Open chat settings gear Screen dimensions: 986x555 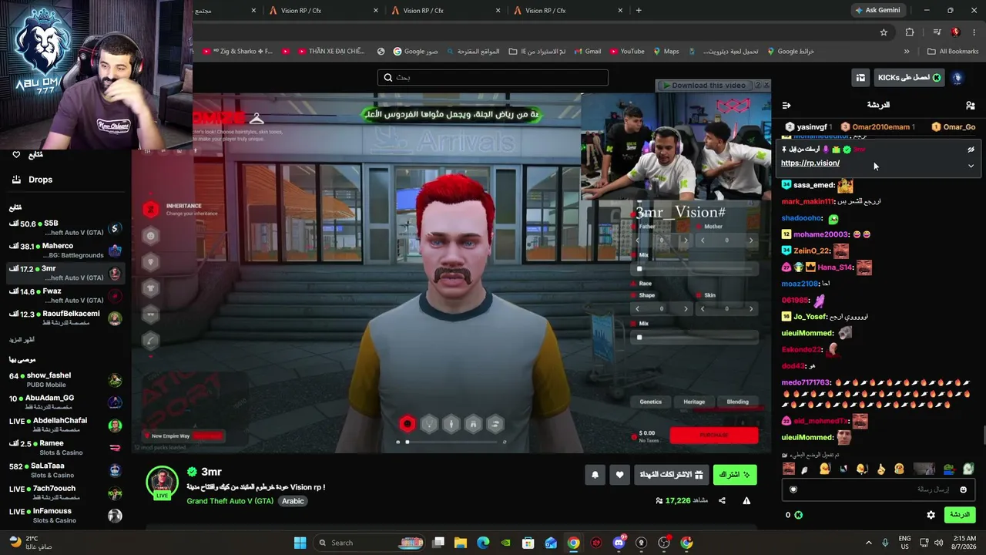click(931, 515)
